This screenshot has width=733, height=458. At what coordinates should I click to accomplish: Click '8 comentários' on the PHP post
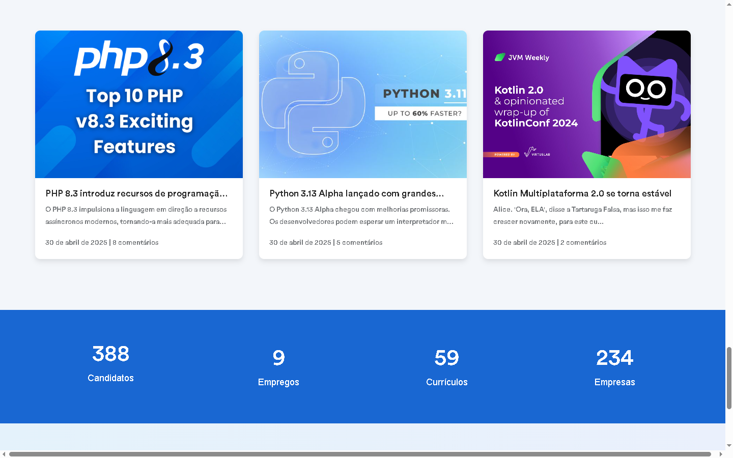point(135,243)
